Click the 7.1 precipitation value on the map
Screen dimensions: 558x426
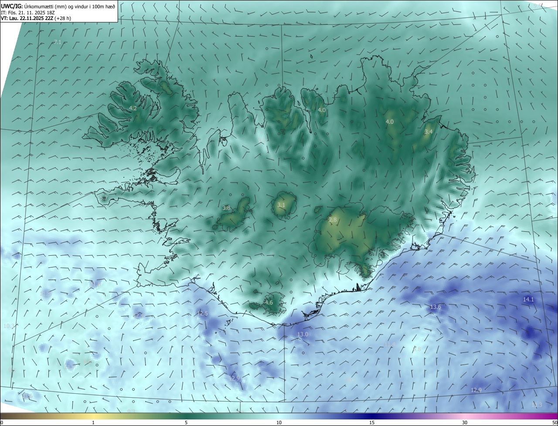(x=58, y=42)
